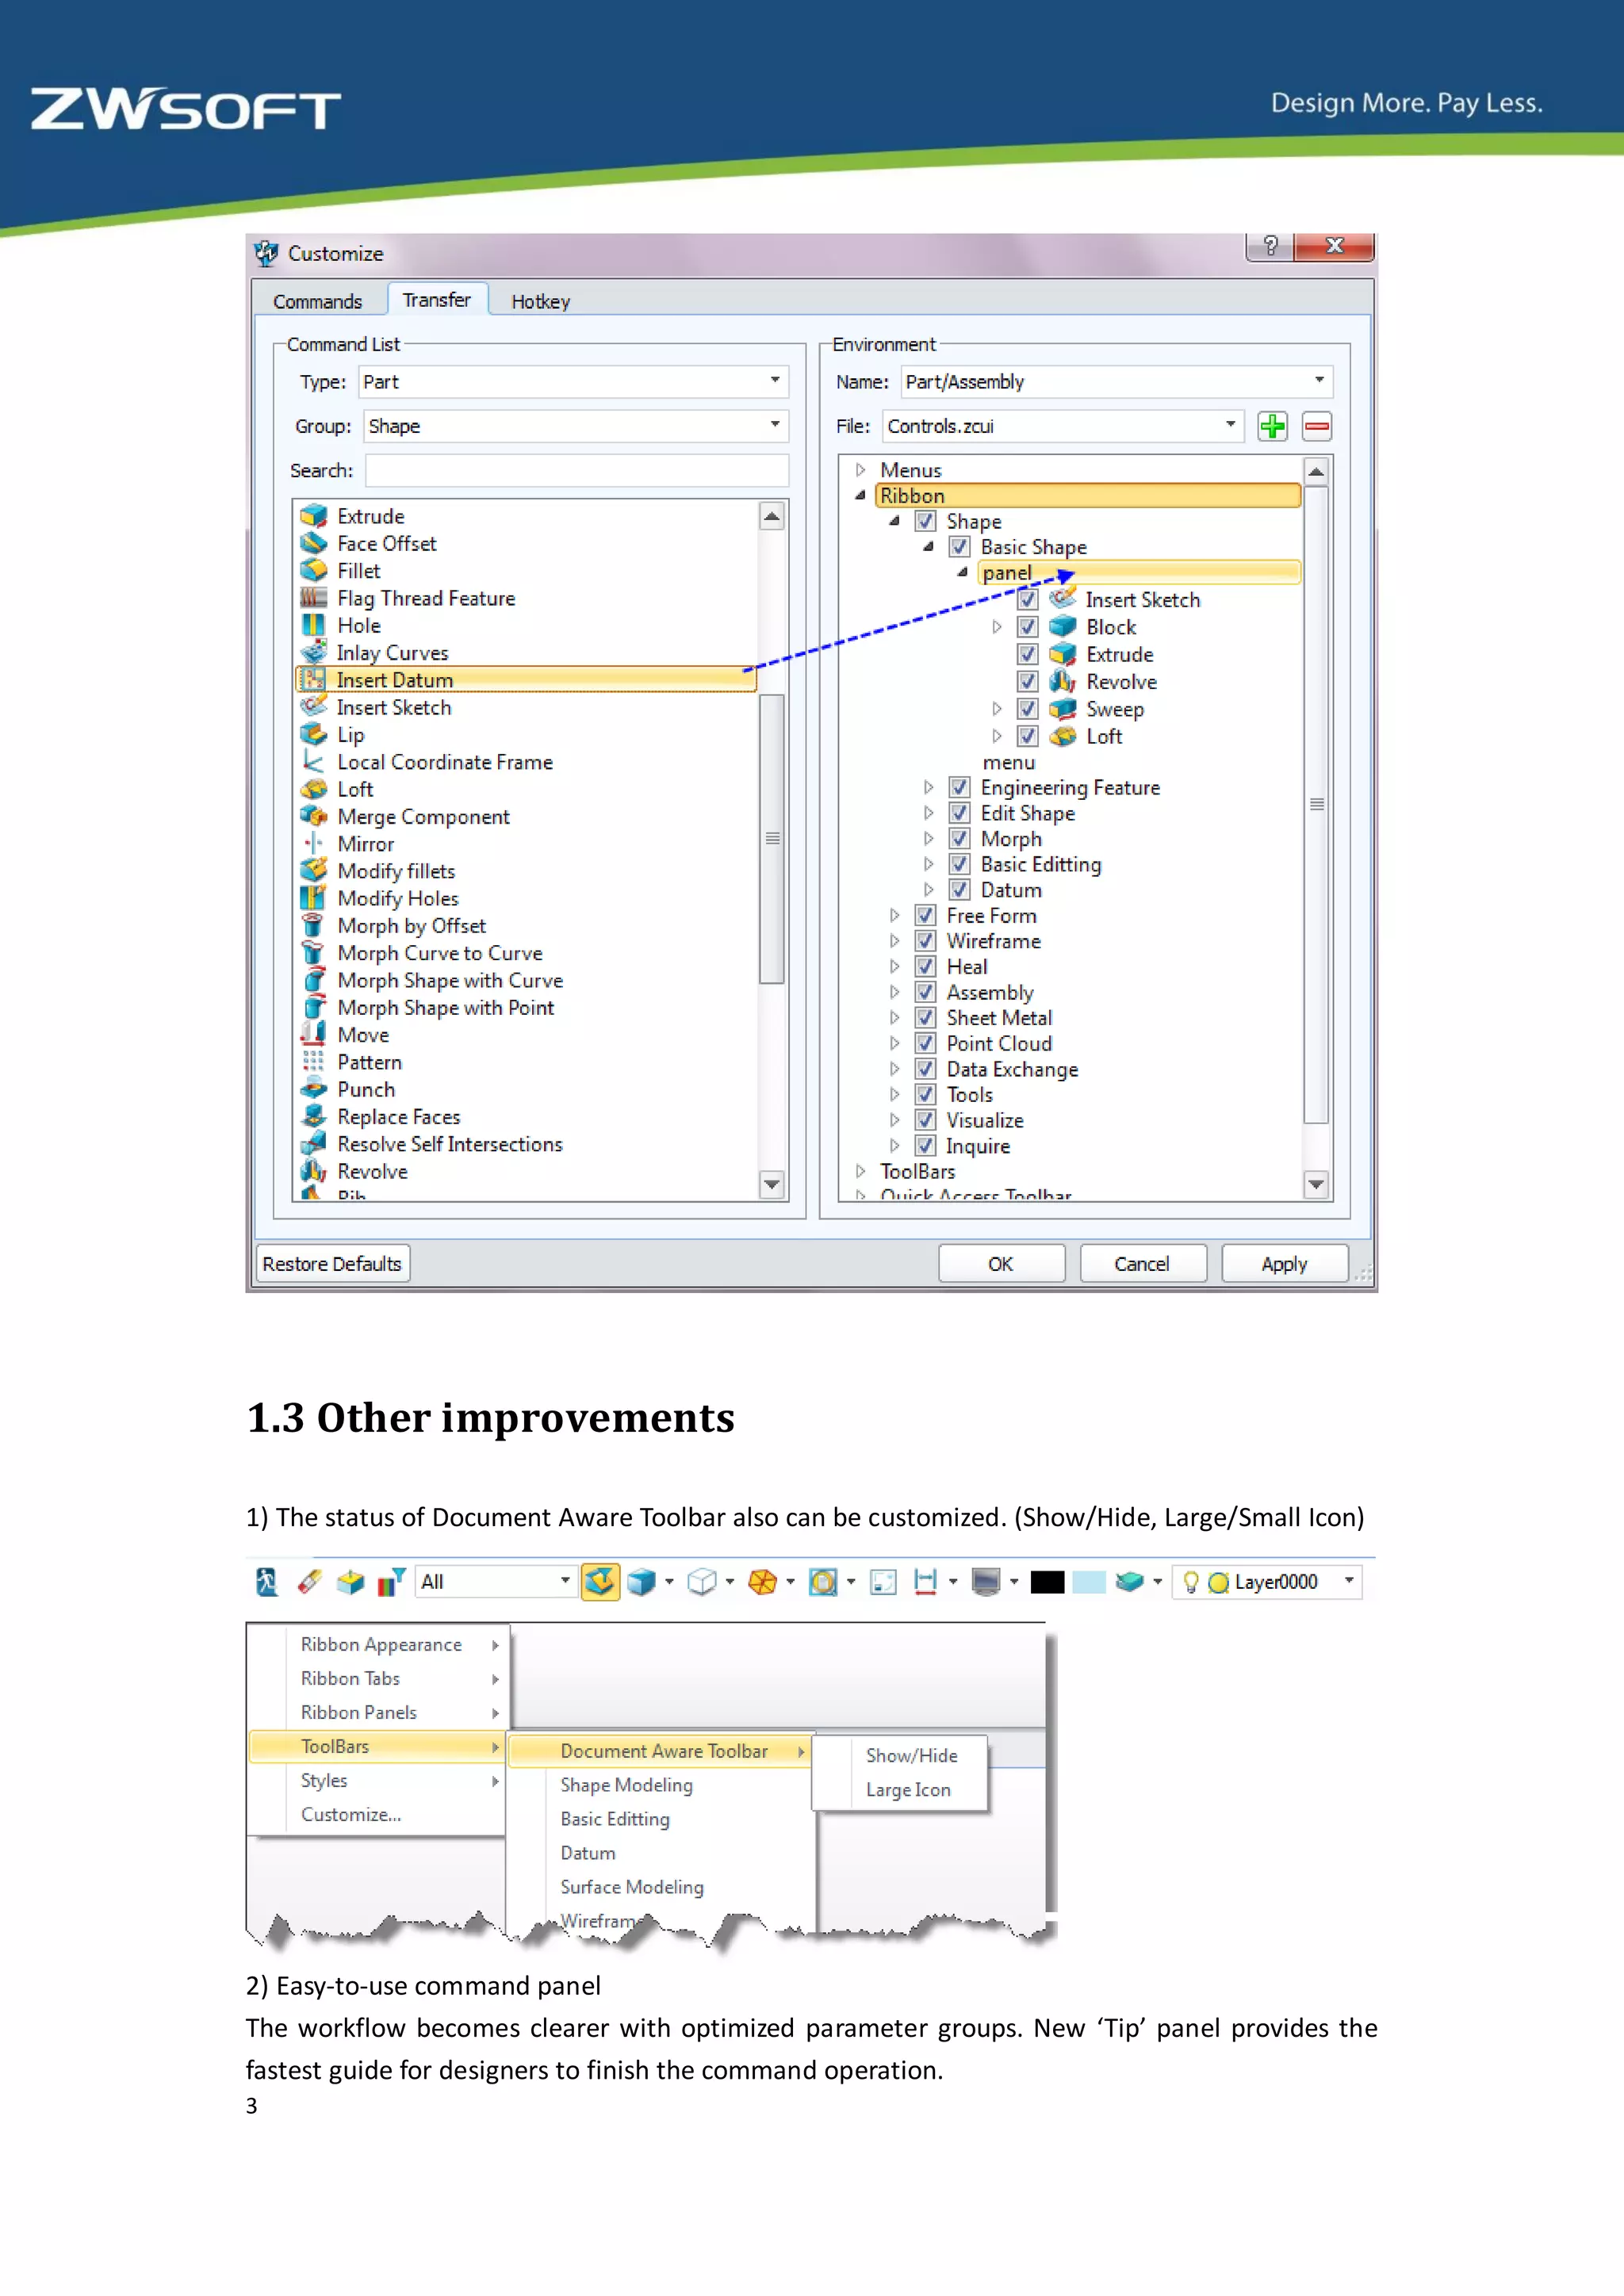The image size is (1624, 2296).
Task: Select the Punch command icon
Action: (x=314, y=1089)
